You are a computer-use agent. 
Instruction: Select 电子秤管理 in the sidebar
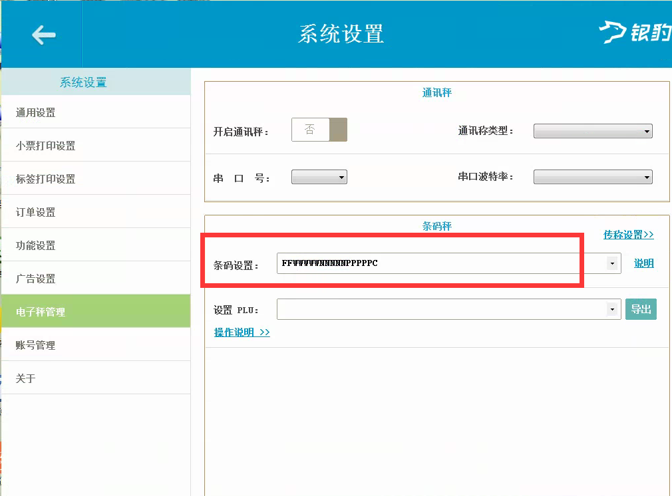click(x=96, y=311)
